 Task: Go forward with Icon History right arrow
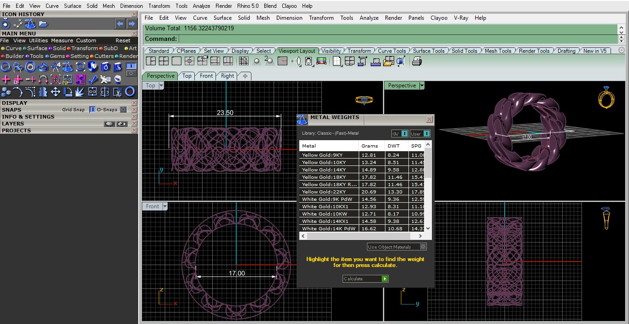pos(132,23)
